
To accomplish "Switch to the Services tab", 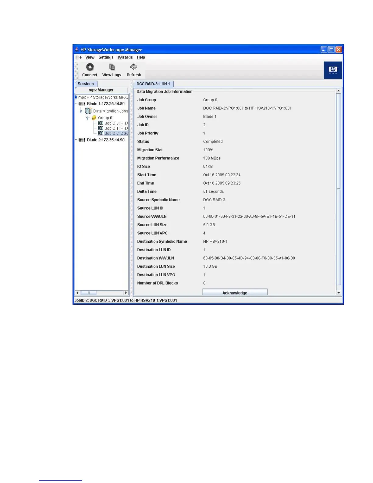I will [x=86, y=84].
